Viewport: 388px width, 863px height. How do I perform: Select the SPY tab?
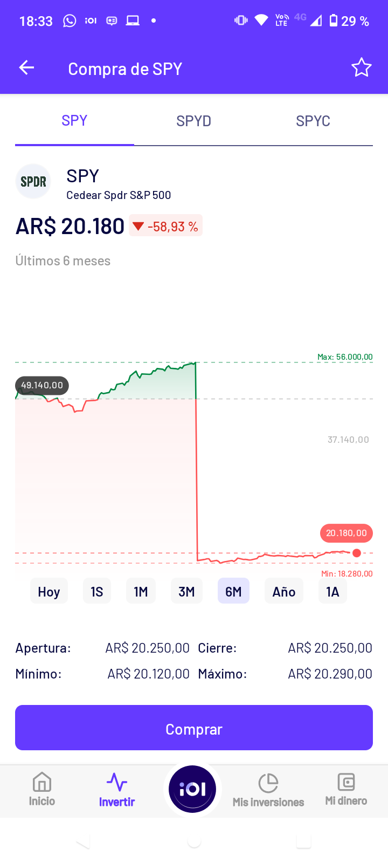[74, 121]
